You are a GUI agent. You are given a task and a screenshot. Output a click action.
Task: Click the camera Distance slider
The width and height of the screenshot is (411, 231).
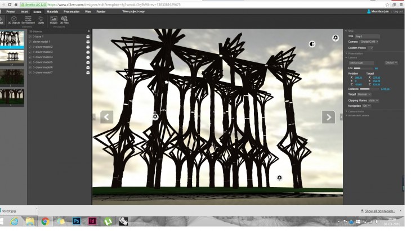(x=368, y=89)
